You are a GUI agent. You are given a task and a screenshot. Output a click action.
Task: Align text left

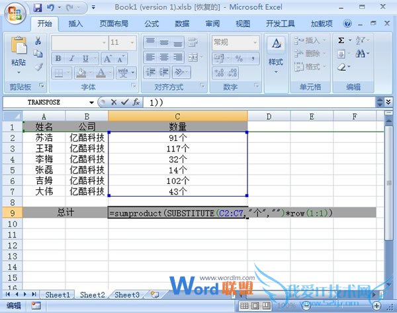150,58
